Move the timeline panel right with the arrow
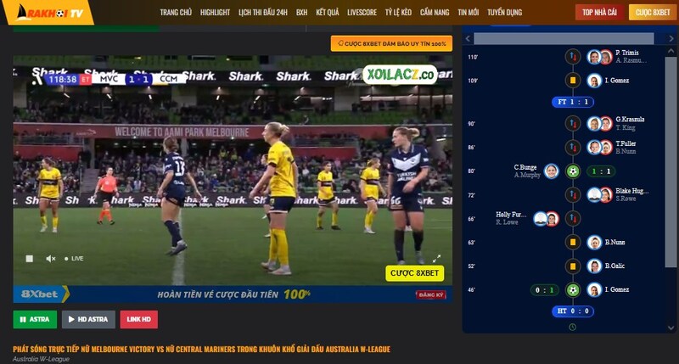679x364 pixels. 671,38
